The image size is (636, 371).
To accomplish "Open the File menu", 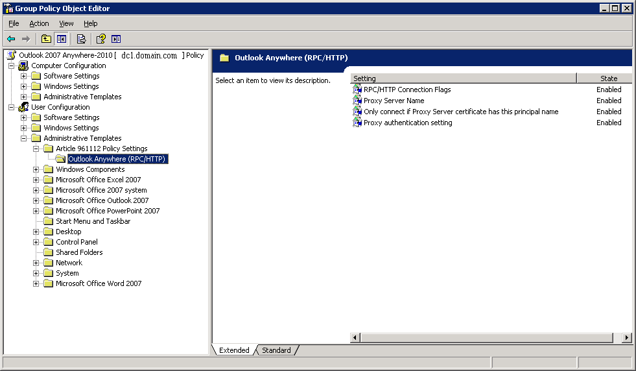I will point(14,23).
